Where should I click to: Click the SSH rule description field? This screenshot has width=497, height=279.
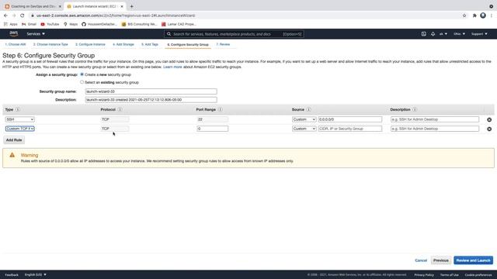pyautogui.click(x=435, y=119)
